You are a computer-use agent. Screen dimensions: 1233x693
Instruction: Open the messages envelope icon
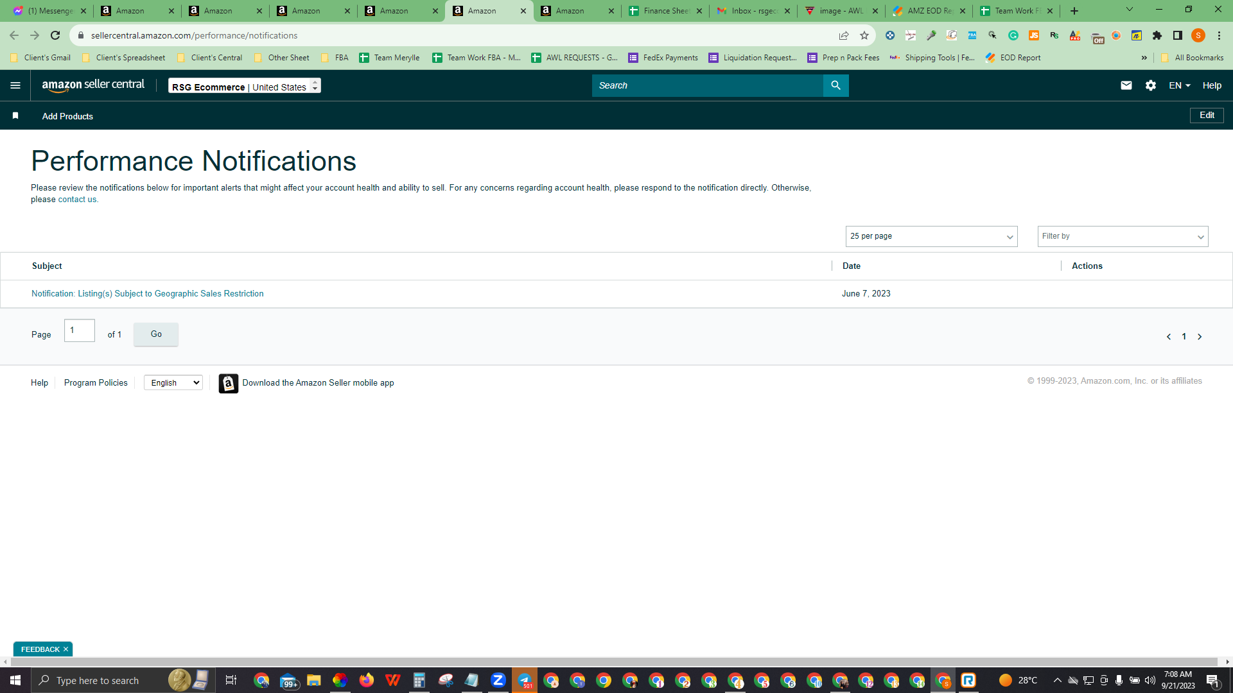pyautogui.click(x=1126, y=85)
